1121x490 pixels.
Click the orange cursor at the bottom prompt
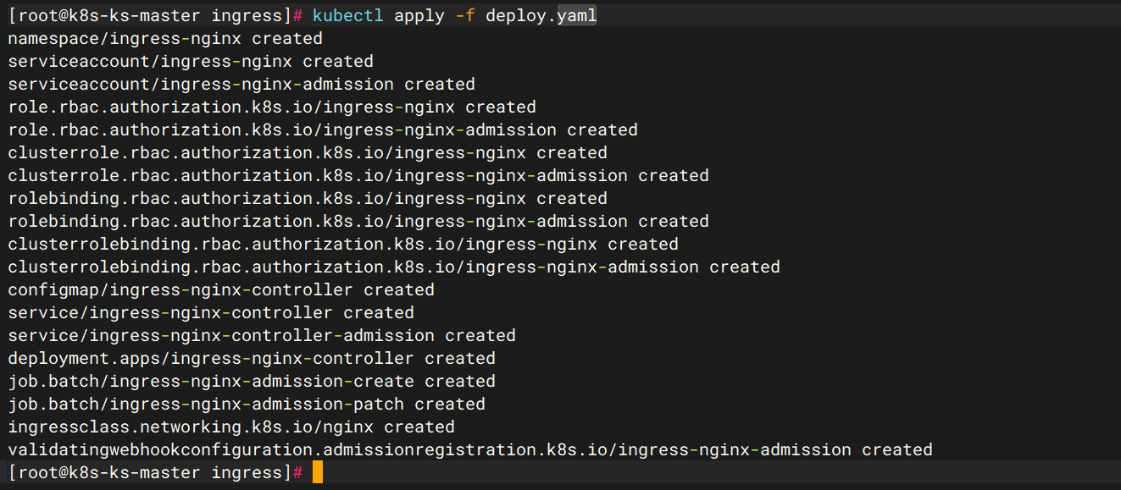317,472
